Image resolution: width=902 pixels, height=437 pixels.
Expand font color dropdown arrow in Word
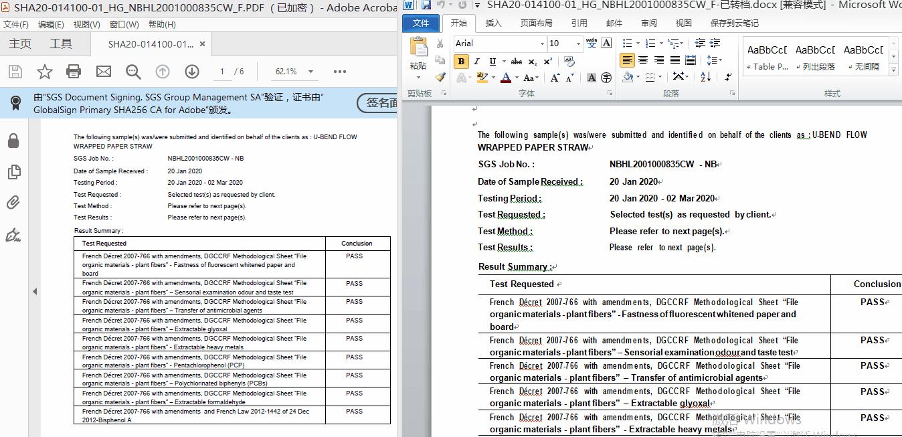click(517, 78)
